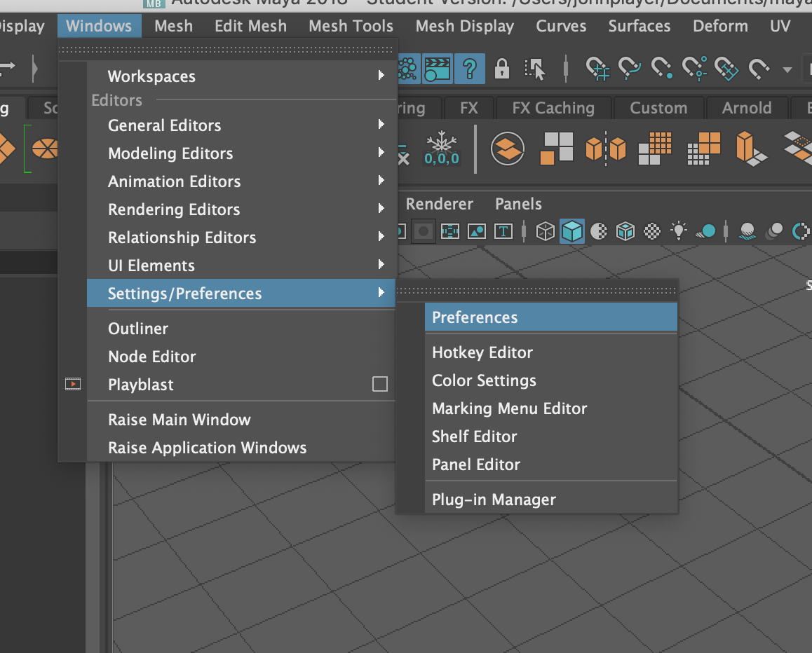
Task: Activate the Use All Lights lightbulb icon
Action: [x=678, y=231]
